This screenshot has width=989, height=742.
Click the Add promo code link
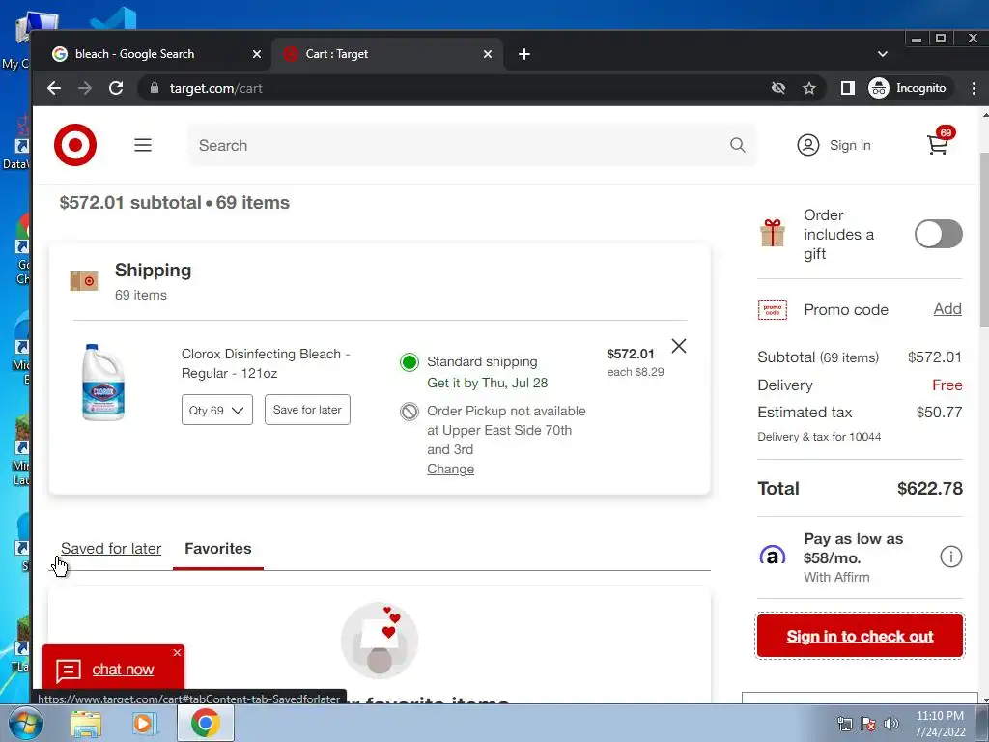(947, 309)
